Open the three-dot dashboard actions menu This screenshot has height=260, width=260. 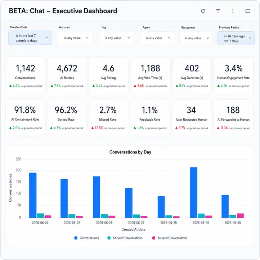click(233, 11)
